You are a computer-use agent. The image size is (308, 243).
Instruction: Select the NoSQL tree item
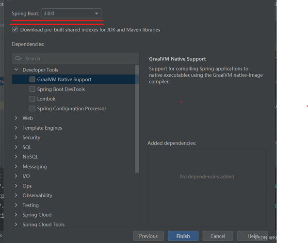pos(30,157)
